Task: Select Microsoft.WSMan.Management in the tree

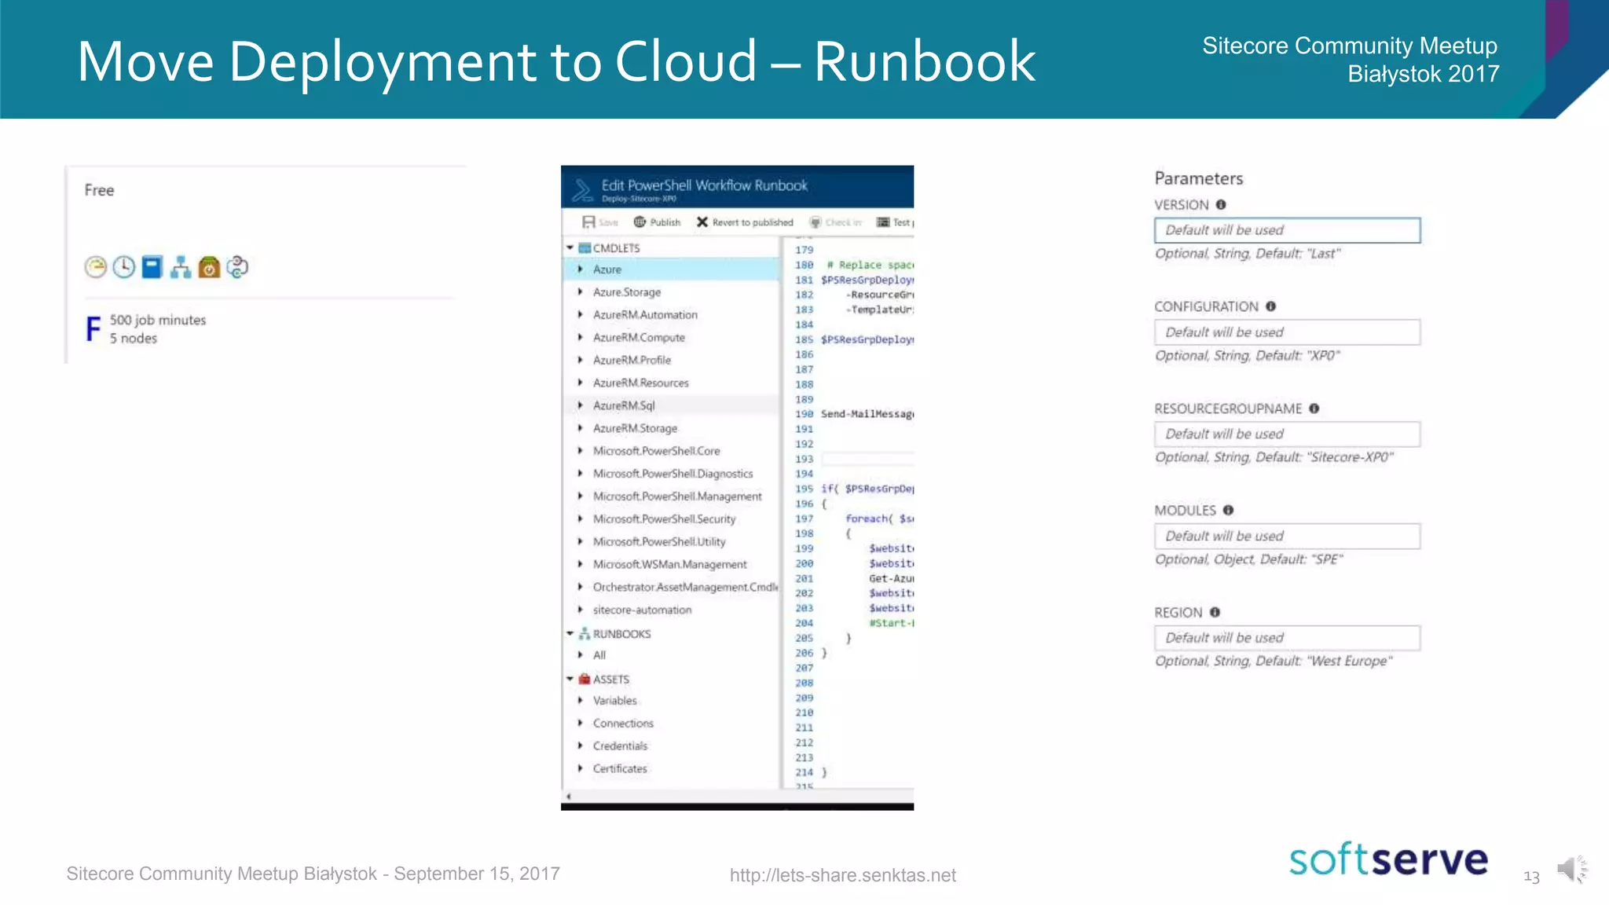Action: [x=672, y=565]
